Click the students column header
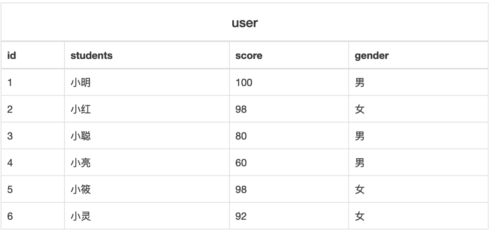The height and width of the screenshot is (232, 490). 92,56
